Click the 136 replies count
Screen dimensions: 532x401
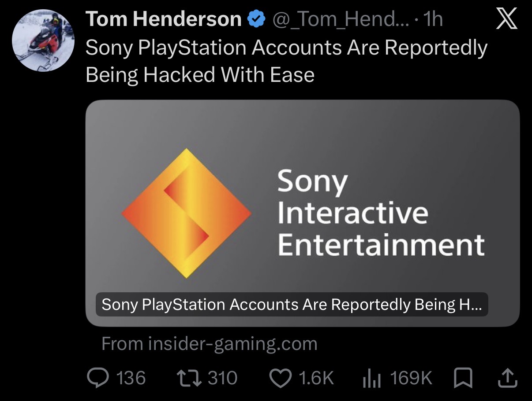pyautogui.click(x=131, y=379)
